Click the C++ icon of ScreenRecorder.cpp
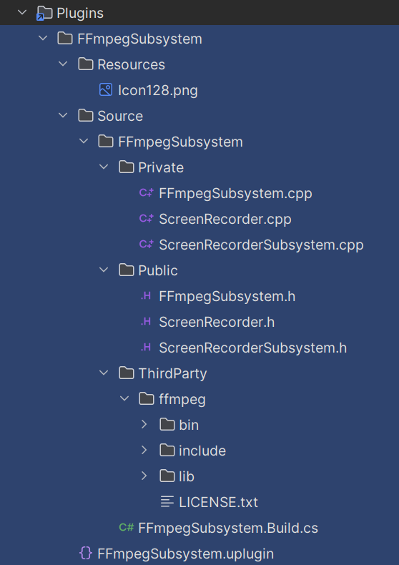399x565 pixels. coord(147,218)
